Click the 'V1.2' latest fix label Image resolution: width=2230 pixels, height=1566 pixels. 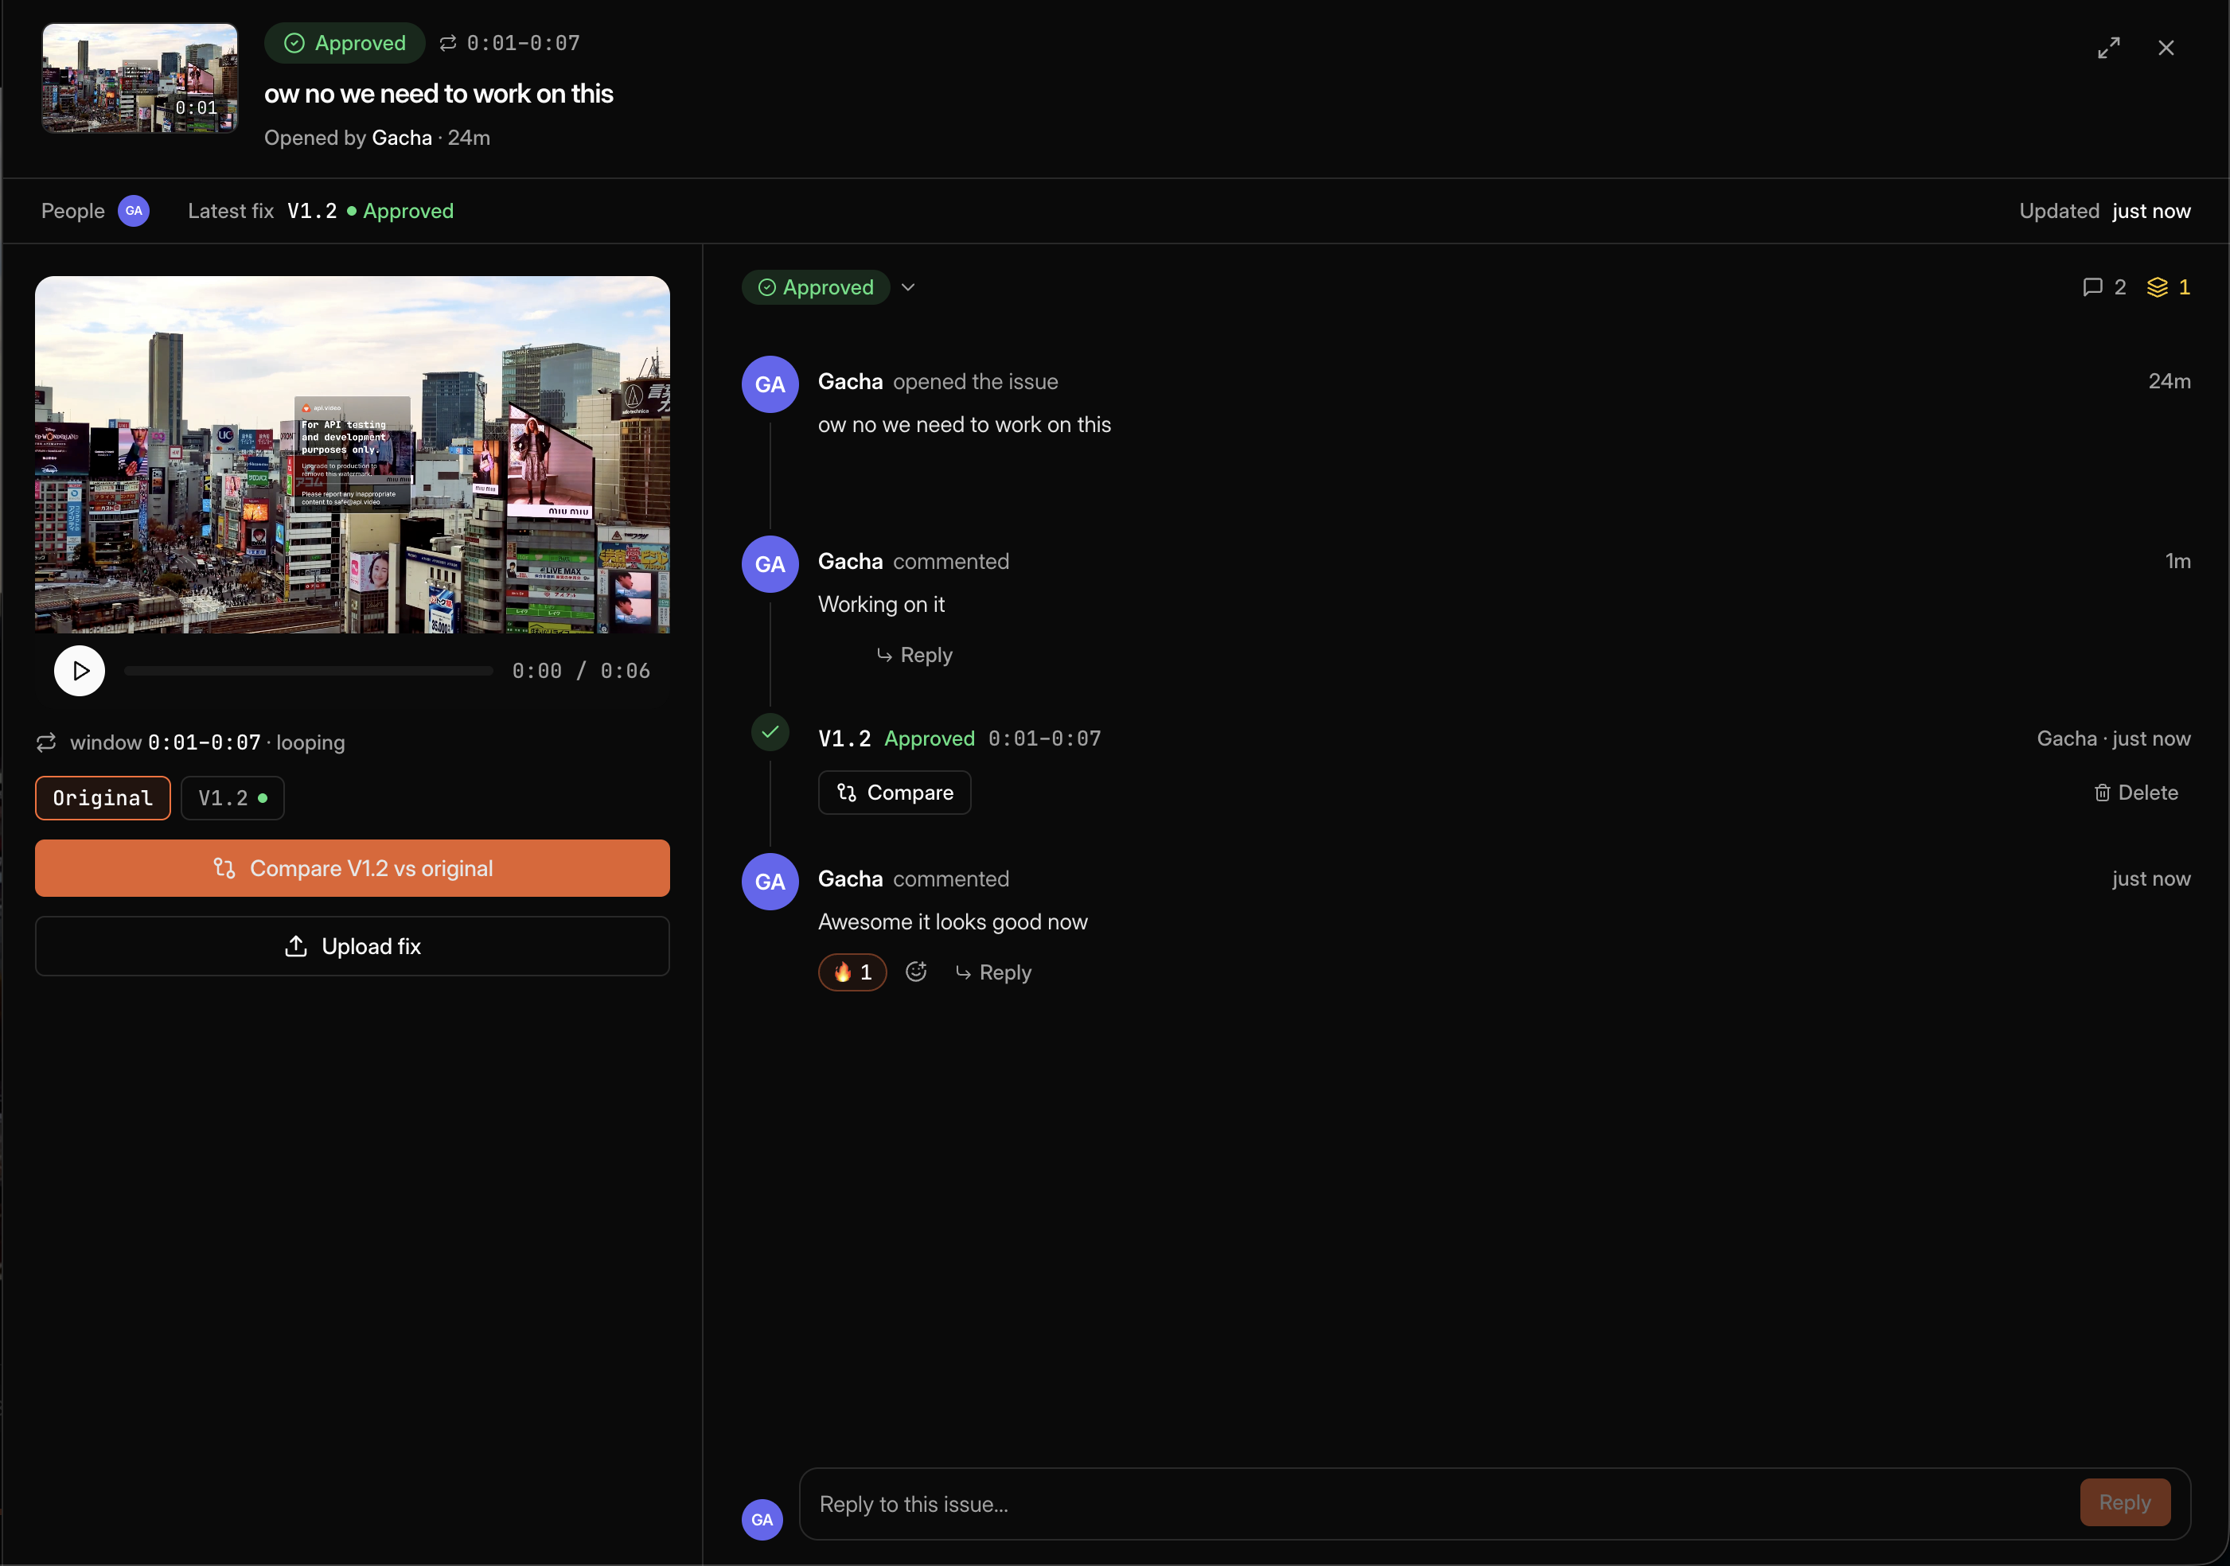pyautogui.click(x=312, y=211)
